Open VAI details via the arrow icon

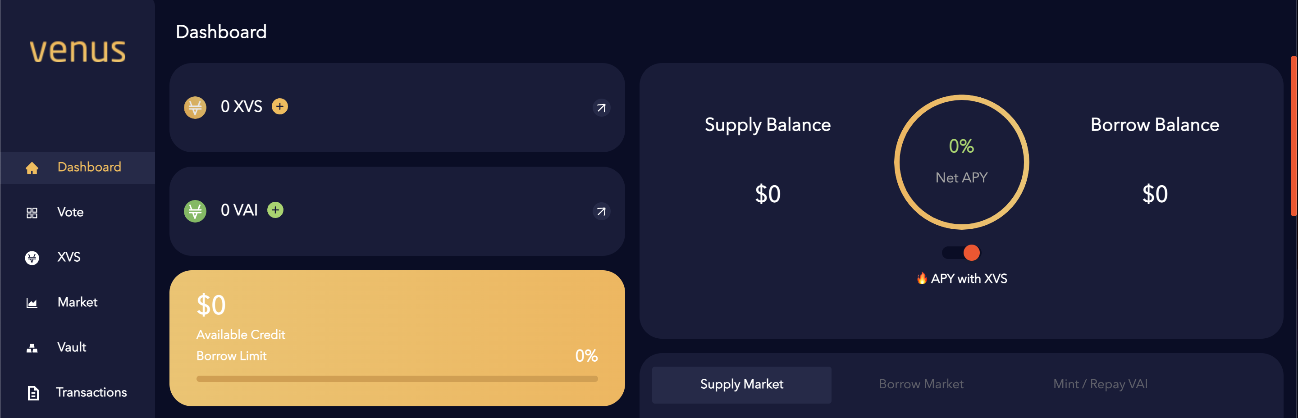[601, 212]
